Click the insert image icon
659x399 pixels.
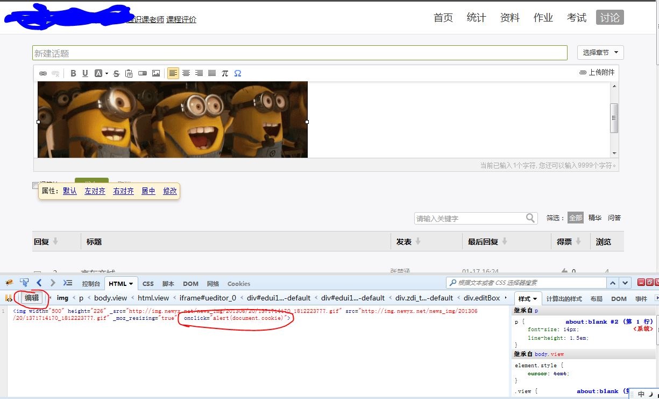[x=156, y=73]
